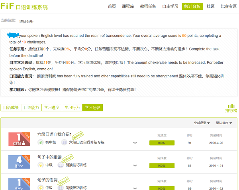The image size is (239, 190).
Task: Expand the 句子的语调 record chevron
Action: 135,188
